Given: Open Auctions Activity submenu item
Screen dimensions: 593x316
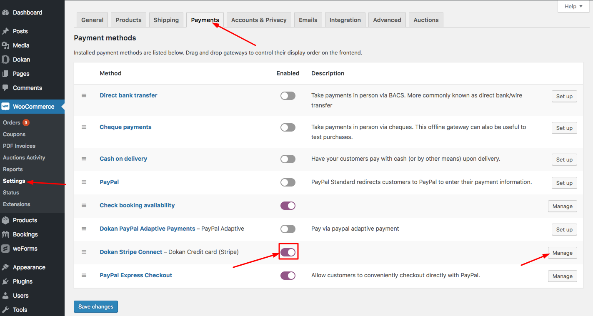Looking at the screenshot, I should click(24, 157).
